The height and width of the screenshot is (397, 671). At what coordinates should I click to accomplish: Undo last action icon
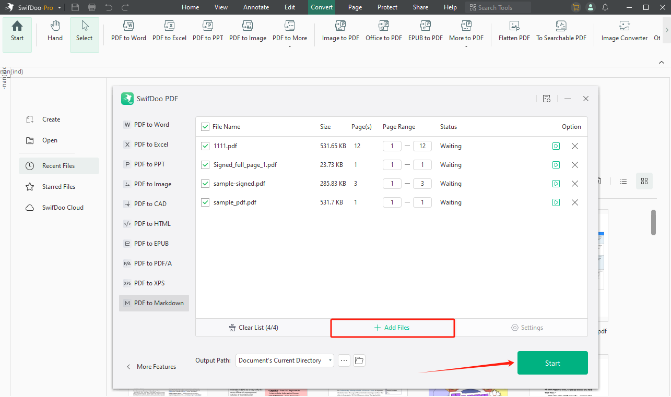pyautogui.click(x=109, y=7)
